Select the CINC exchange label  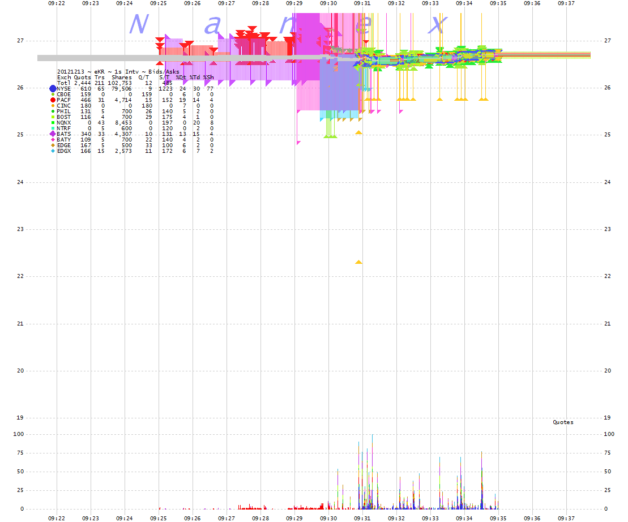point(63,106)
